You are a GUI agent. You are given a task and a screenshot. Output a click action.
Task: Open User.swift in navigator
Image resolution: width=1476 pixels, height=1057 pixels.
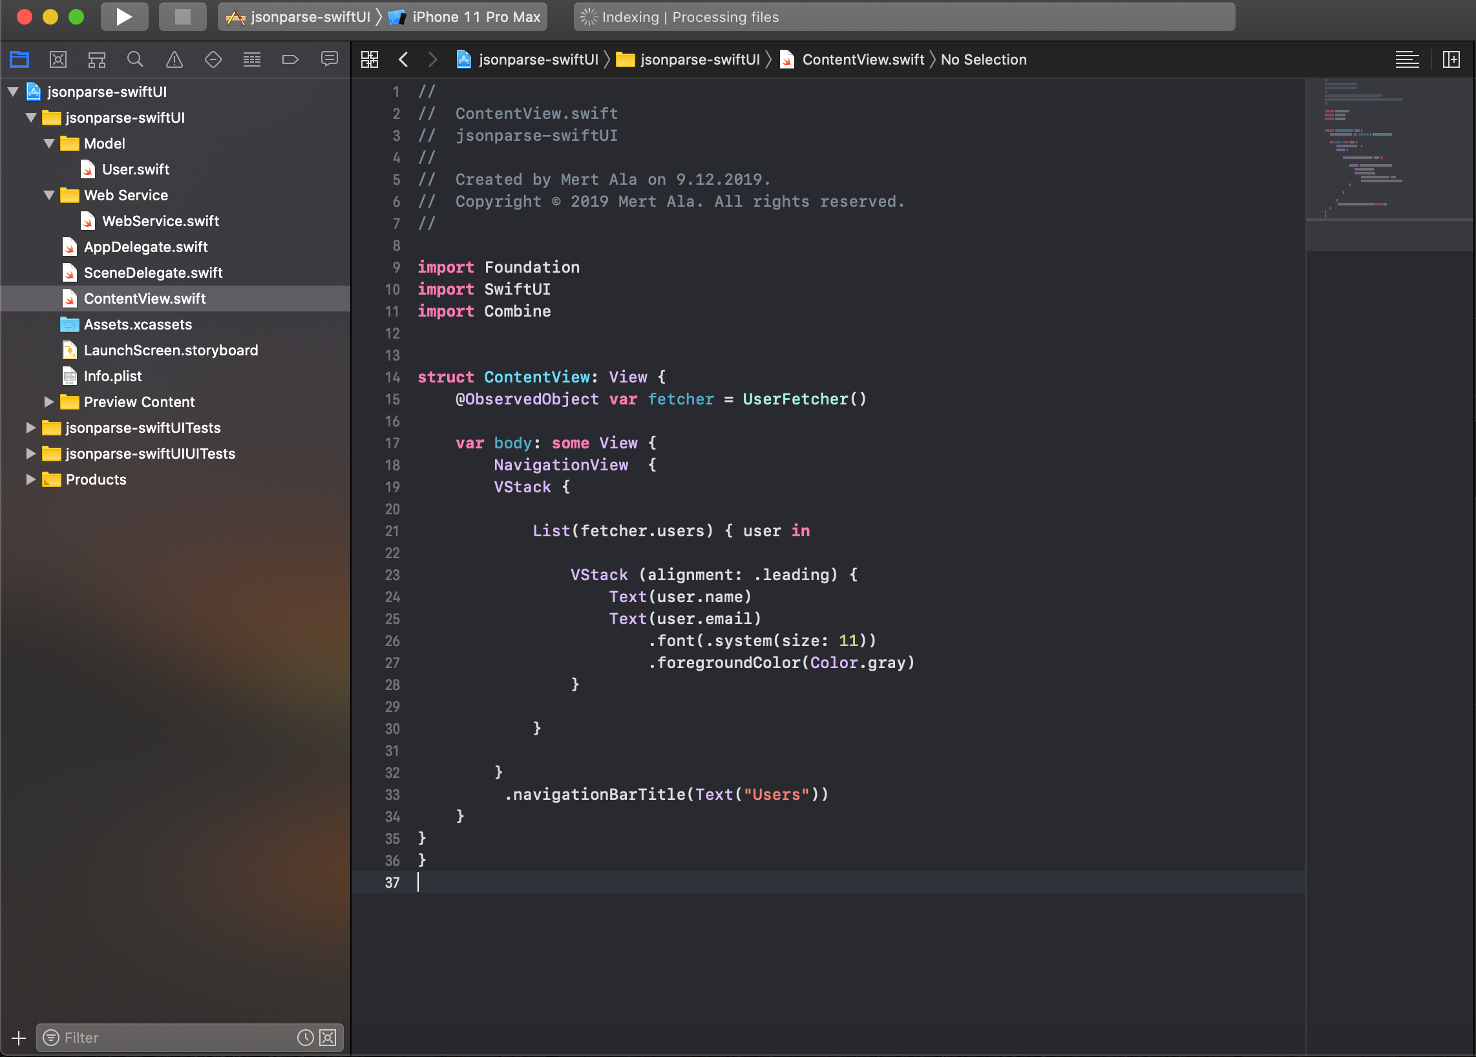134,169
